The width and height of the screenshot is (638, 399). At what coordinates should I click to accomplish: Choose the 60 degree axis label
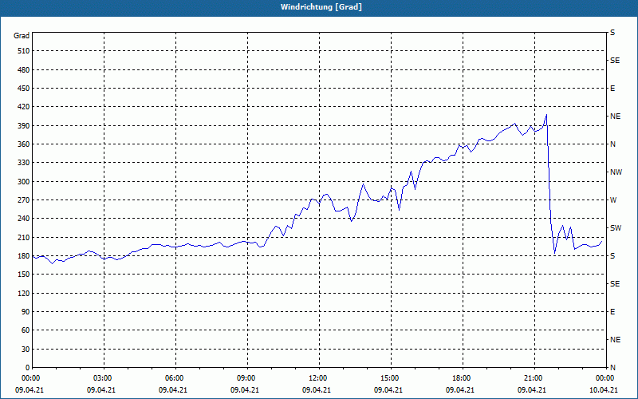coord(26,330)
